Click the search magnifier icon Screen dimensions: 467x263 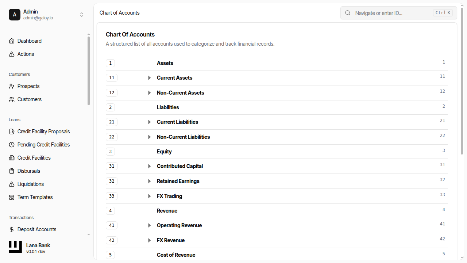[x=347, y=13]
